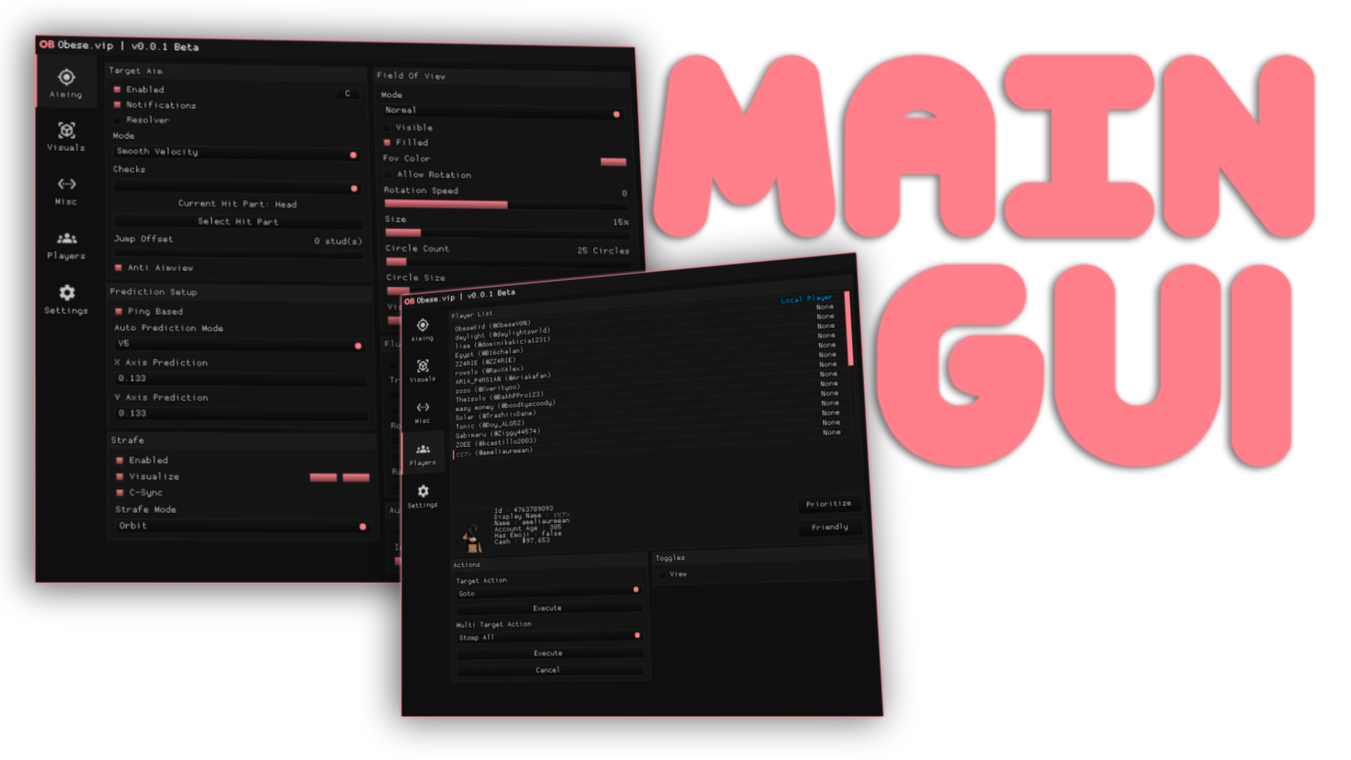The width and height of the screenshot is (1351, 760).
Task: Select ObeseKid in the Player List
Action: 493,326
